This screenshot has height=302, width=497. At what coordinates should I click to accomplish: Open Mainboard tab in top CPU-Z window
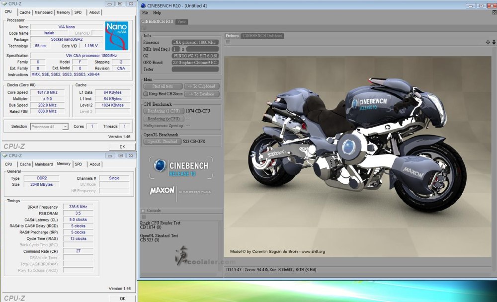pos(43,12)
